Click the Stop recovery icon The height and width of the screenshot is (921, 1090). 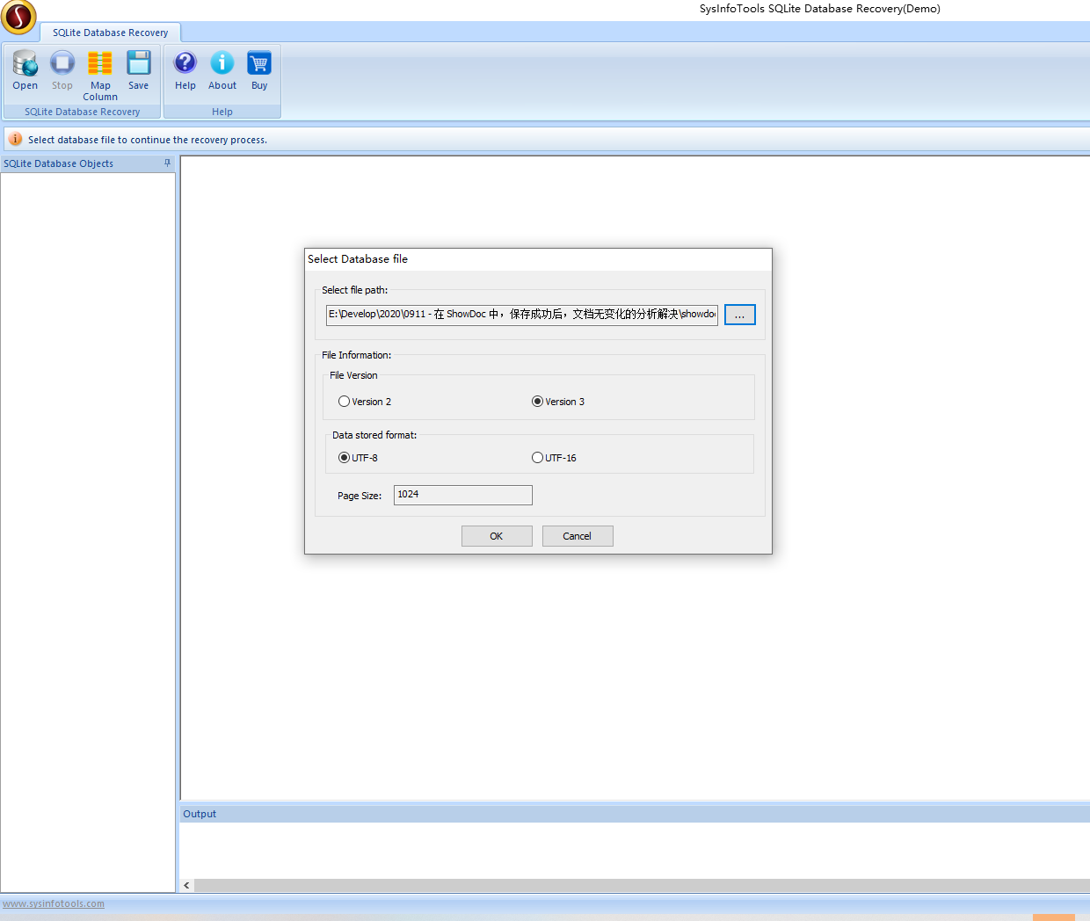tap(62, 70)
